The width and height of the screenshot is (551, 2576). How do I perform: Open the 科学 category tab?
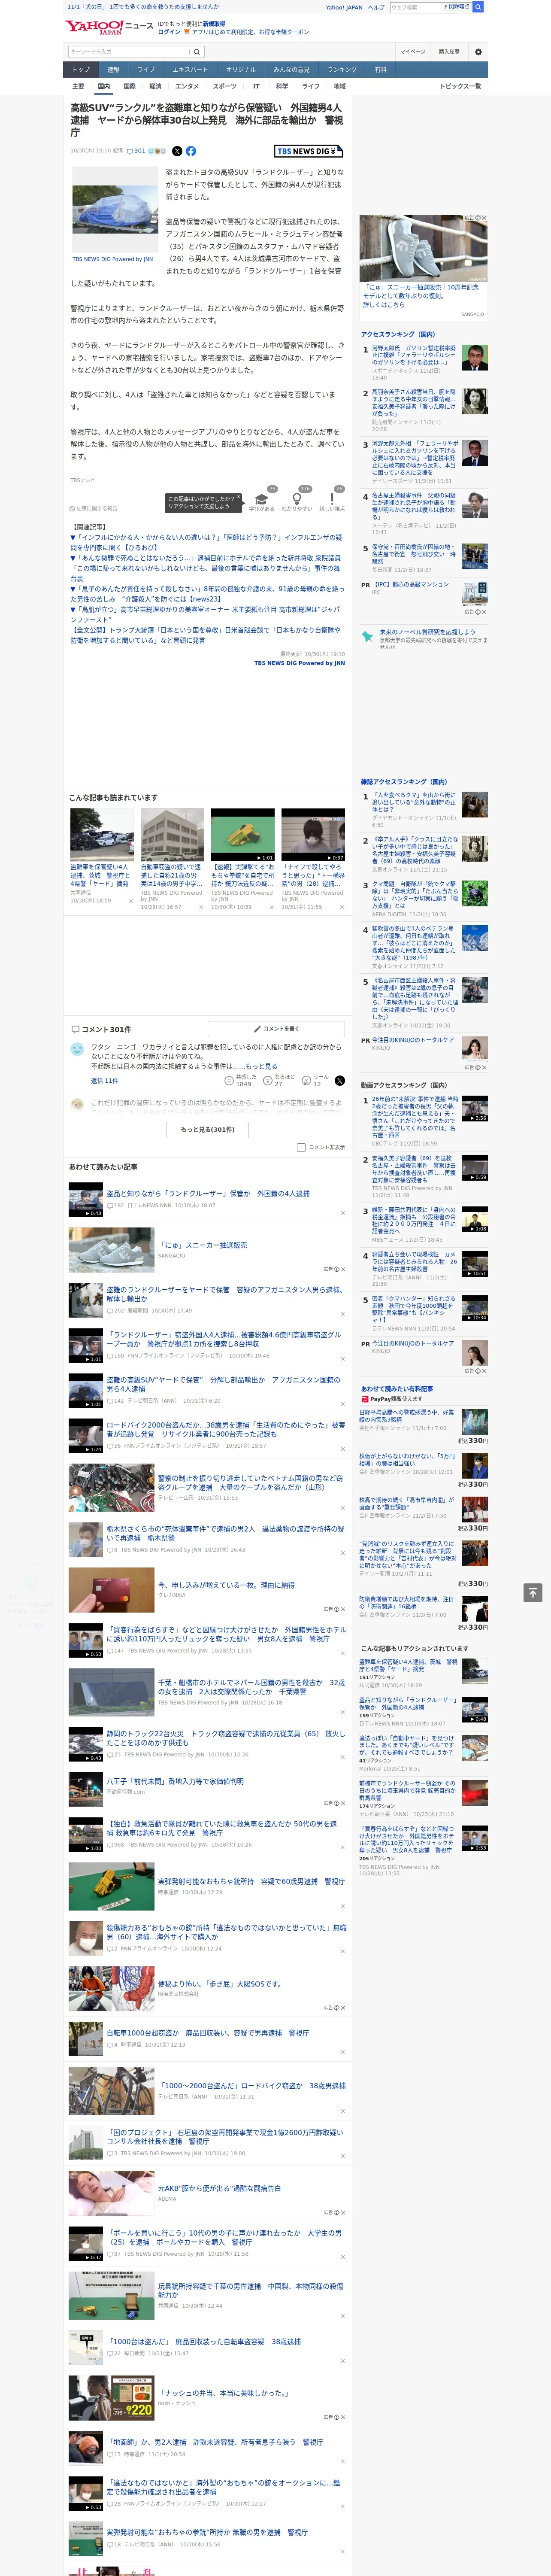click(x=282, y=86)
